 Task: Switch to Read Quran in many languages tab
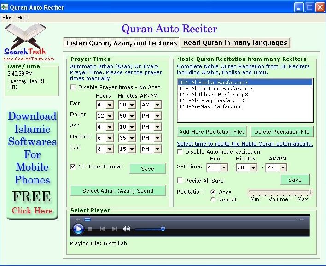(x=235, y=43)
